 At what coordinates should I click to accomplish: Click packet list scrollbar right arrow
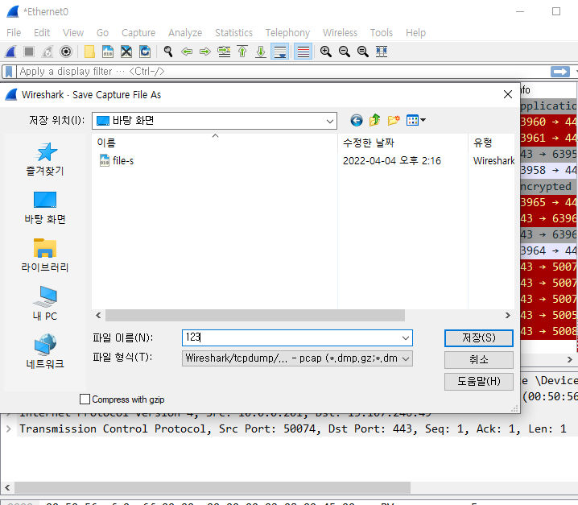point(569,360)
